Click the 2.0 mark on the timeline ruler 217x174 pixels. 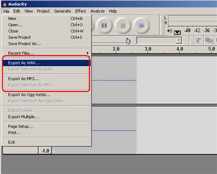pos(116,49)
